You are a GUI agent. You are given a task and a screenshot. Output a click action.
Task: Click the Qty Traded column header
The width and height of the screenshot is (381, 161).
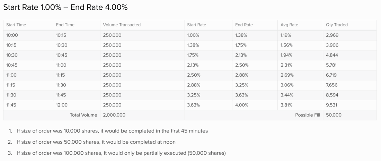coord(337,25)
